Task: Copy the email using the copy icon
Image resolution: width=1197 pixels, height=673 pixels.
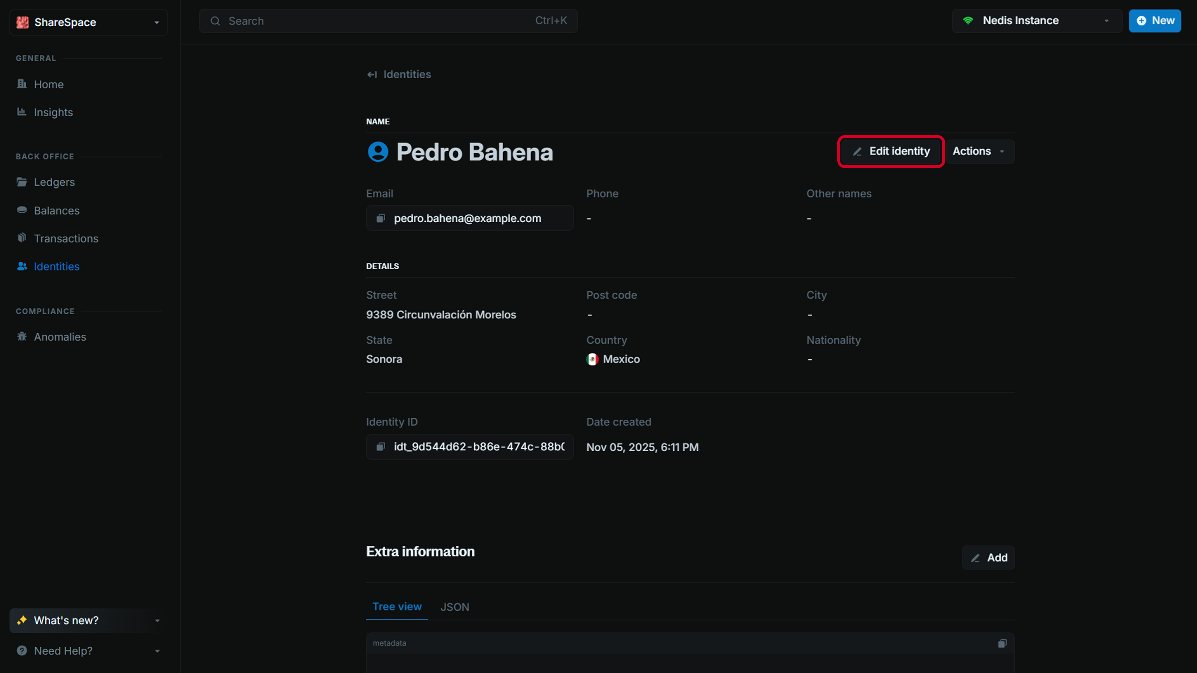Action: point(381,218)
